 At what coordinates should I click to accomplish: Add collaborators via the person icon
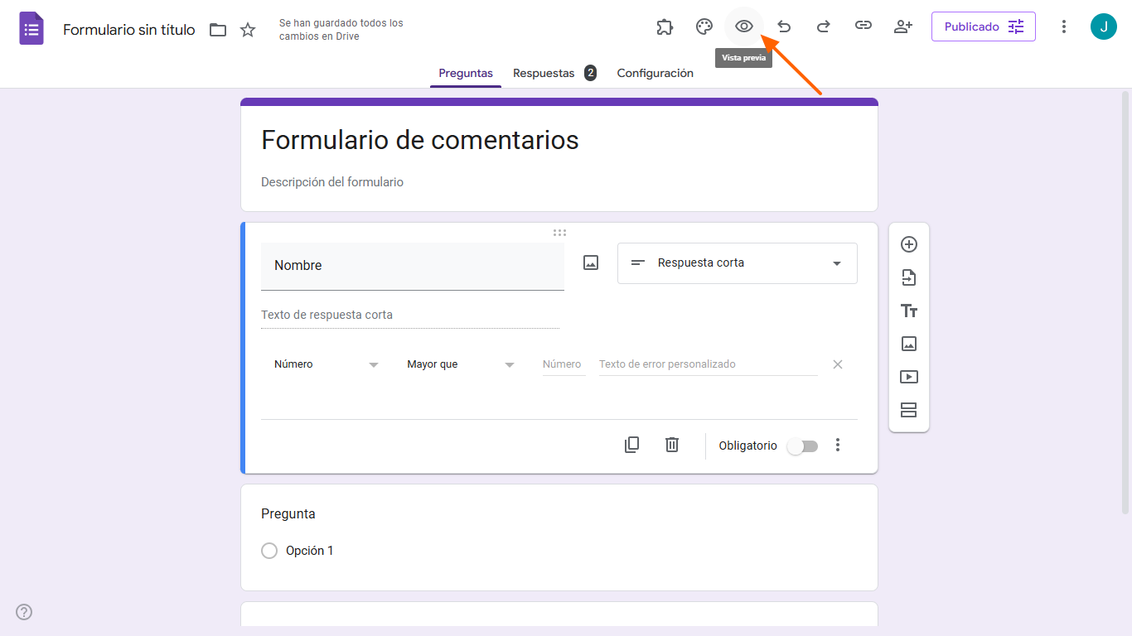click(902, 26)
